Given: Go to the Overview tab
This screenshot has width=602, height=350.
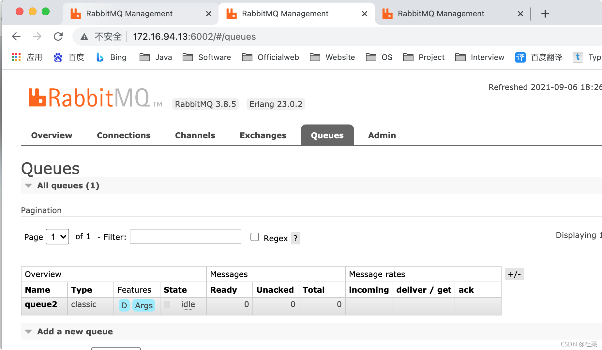Looking at the screenshot, I should click(x=52, y=135).
